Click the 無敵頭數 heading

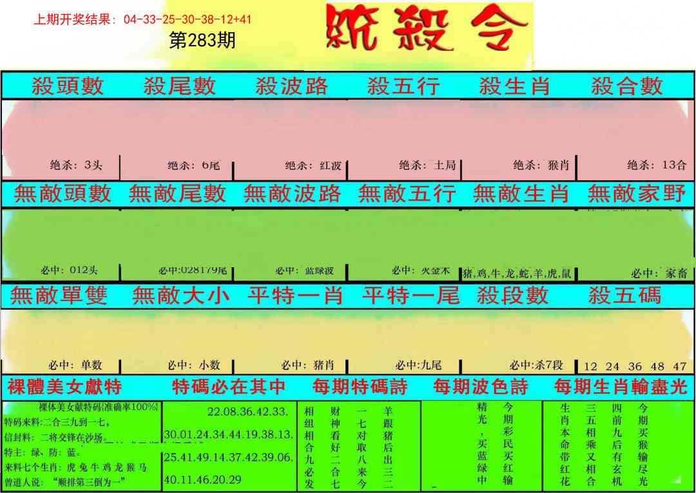click(x=63, y=194)
